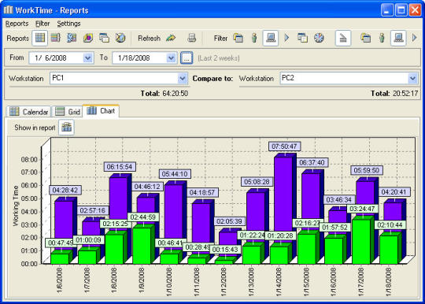Open the From date dropdown
Image resolution: width=425 pixels, height=304 pixels.
(x=87, y=57)
